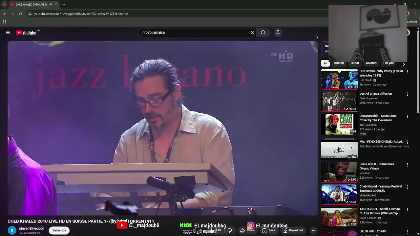Open options for best of gnawa diffusion

coord(407,94)
